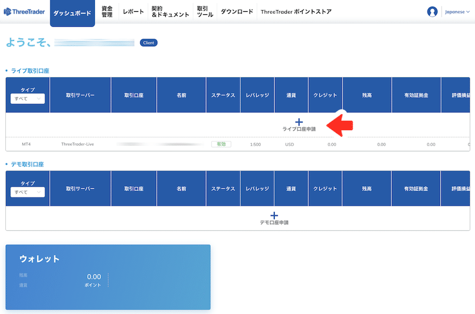The height and width of the screenshot is (314, 475).
Task: Click the plus icon for demo account application
Action: pos(274,215)
